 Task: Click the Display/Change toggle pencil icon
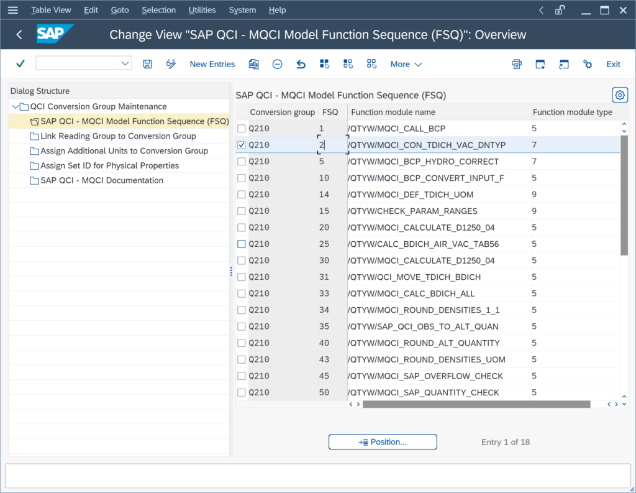(x=171, y=64)
